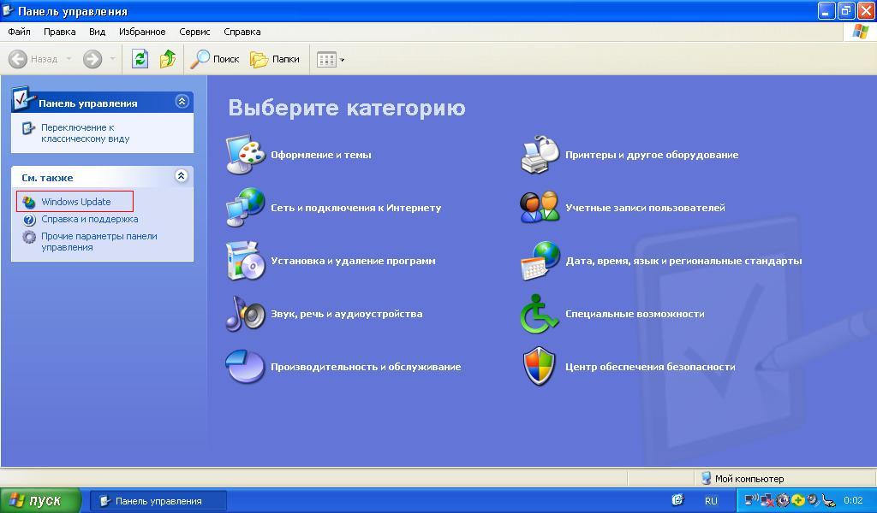Open the network globe and monitors icon

(246, 207)
